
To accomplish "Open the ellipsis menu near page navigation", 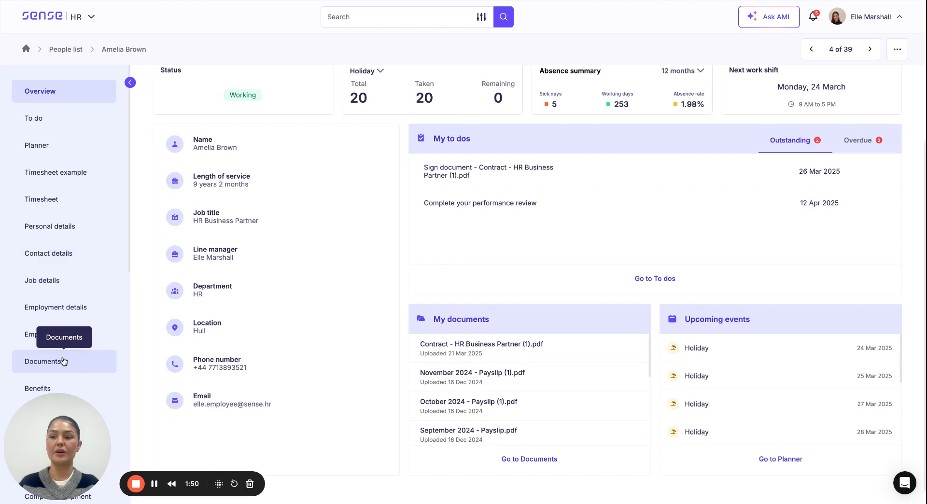I will (897, 49).
